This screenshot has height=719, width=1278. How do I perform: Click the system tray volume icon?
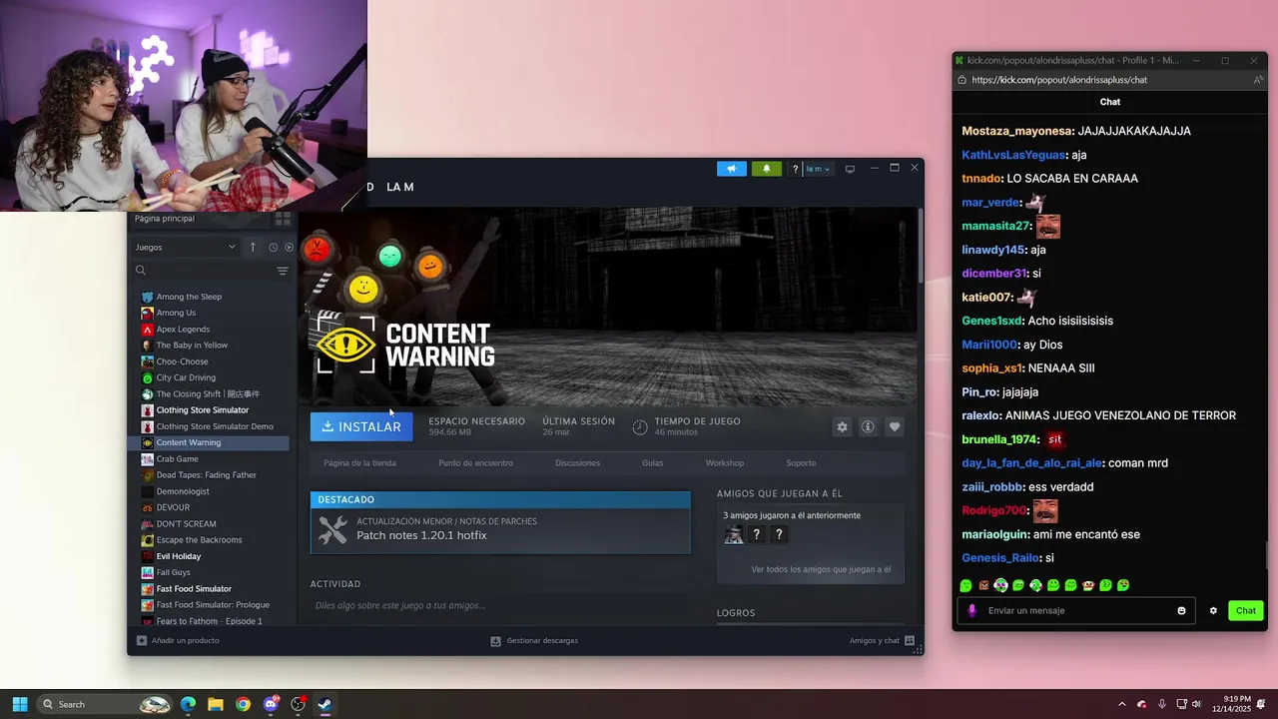point(1196,704)
